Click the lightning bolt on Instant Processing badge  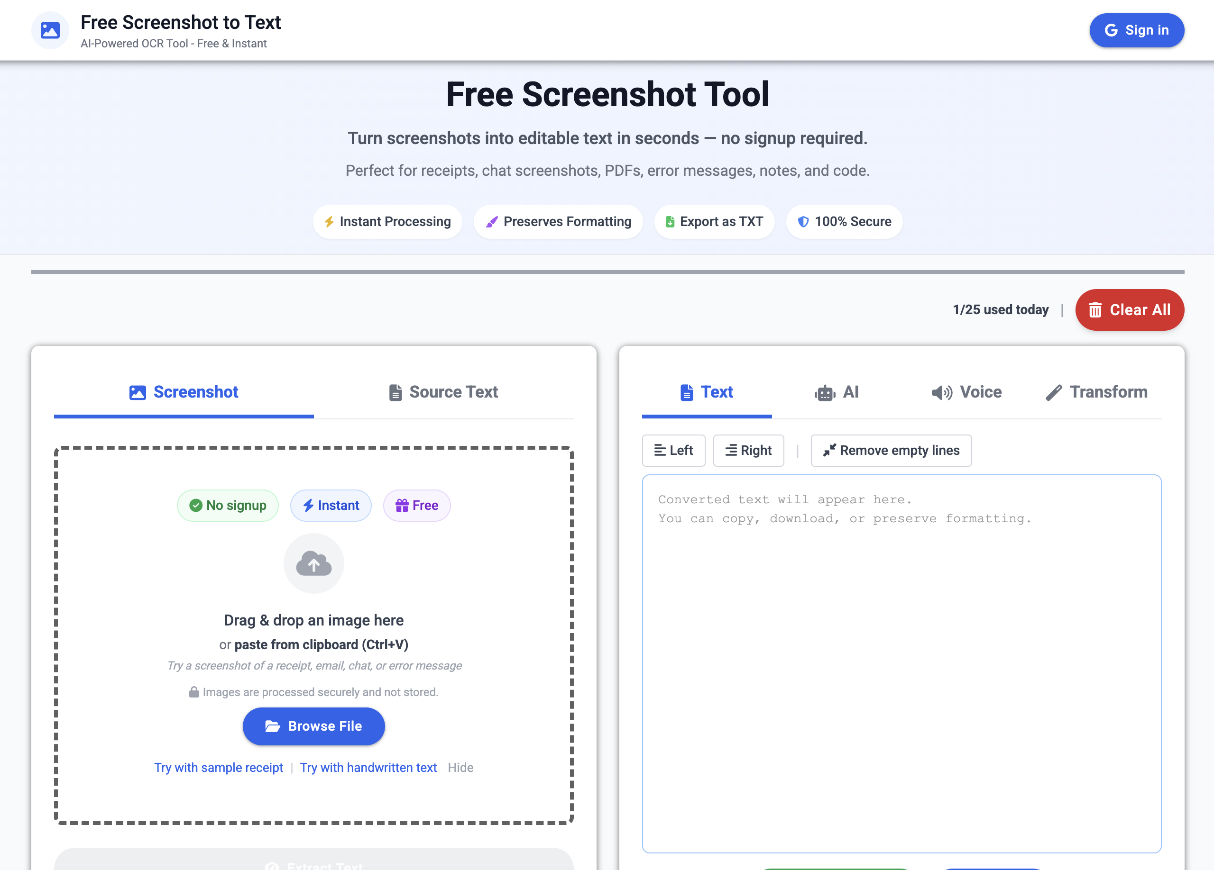click(330, 221)
